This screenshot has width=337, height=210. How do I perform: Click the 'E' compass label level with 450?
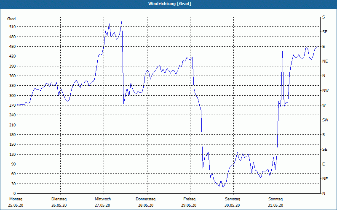(x=324, y=47)
